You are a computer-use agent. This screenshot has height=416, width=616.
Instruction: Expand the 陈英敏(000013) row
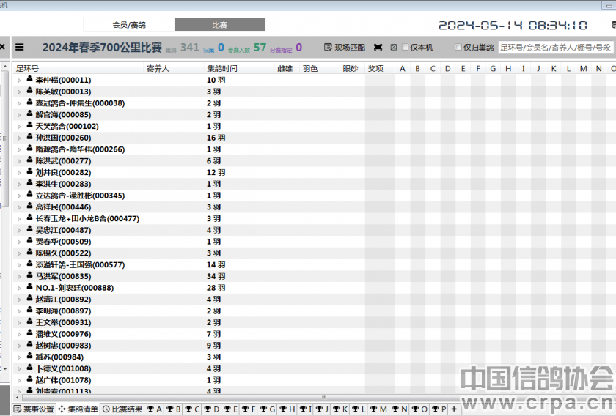[x=19, y=92]
